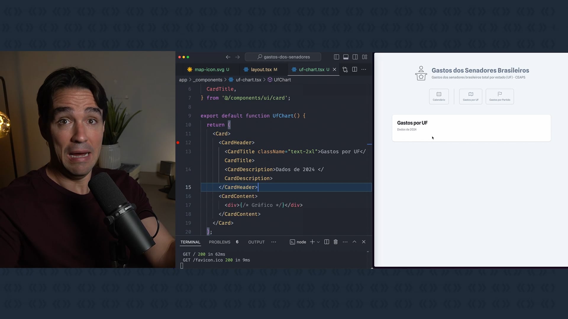The width and height of the screenshot is (568, 319).
Task: Open the PROBLEMS panel tab
Action: [x=220, y=242]
